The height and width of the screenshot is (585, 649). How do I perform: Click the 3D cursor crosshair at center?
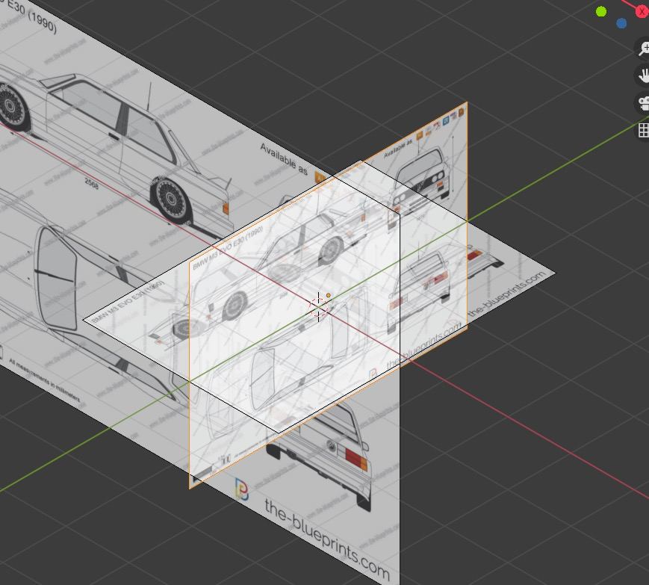point(318,307)
